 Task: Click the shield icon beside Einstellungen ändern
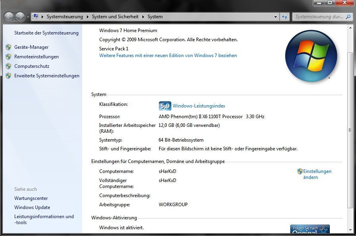click(x=300, y=171)
